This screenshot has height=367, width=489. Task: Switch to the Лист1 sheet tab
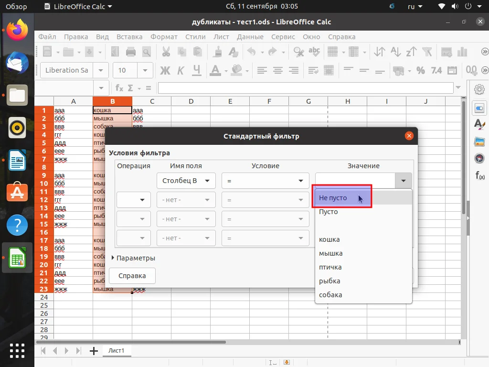point(116,350)
